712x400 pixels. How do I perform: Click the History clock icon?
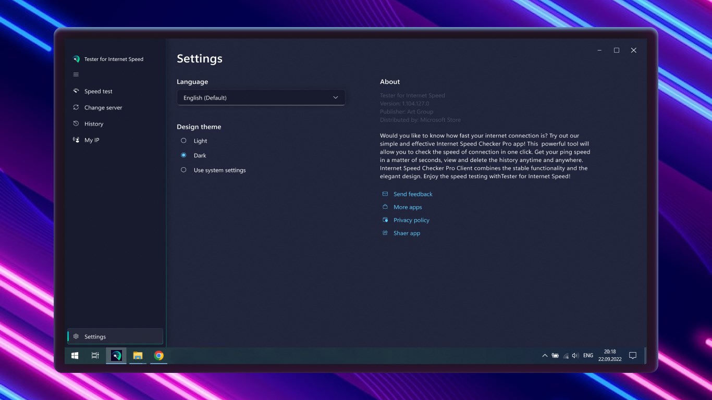coord(76,123)
